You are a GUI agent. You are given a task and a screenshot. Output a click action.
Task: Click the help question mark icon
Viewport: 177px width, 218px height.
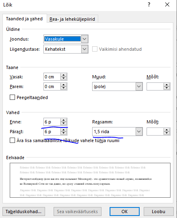pyautogui.click(x=149, y=5)
